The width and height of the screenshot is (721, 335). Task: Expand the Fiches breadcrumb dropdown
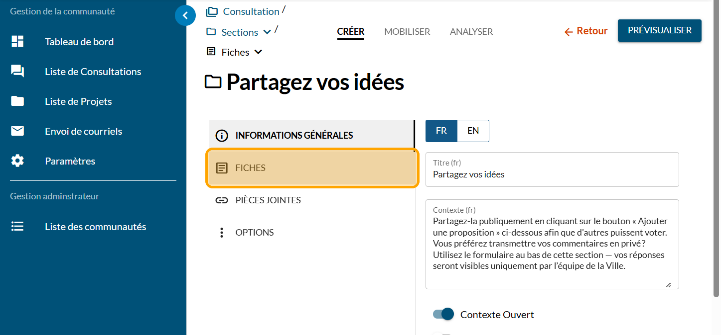258,52
